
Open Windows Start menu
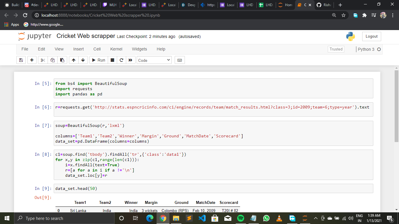(7, 218)
